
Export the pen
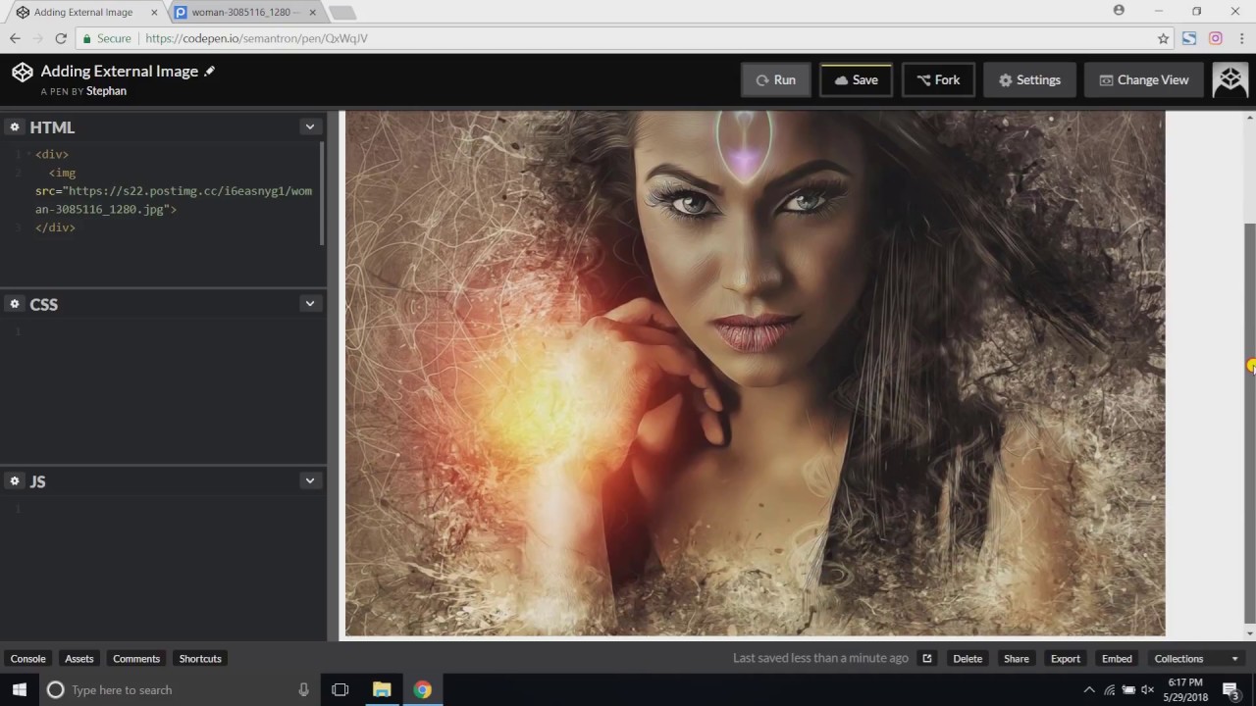1065,658
